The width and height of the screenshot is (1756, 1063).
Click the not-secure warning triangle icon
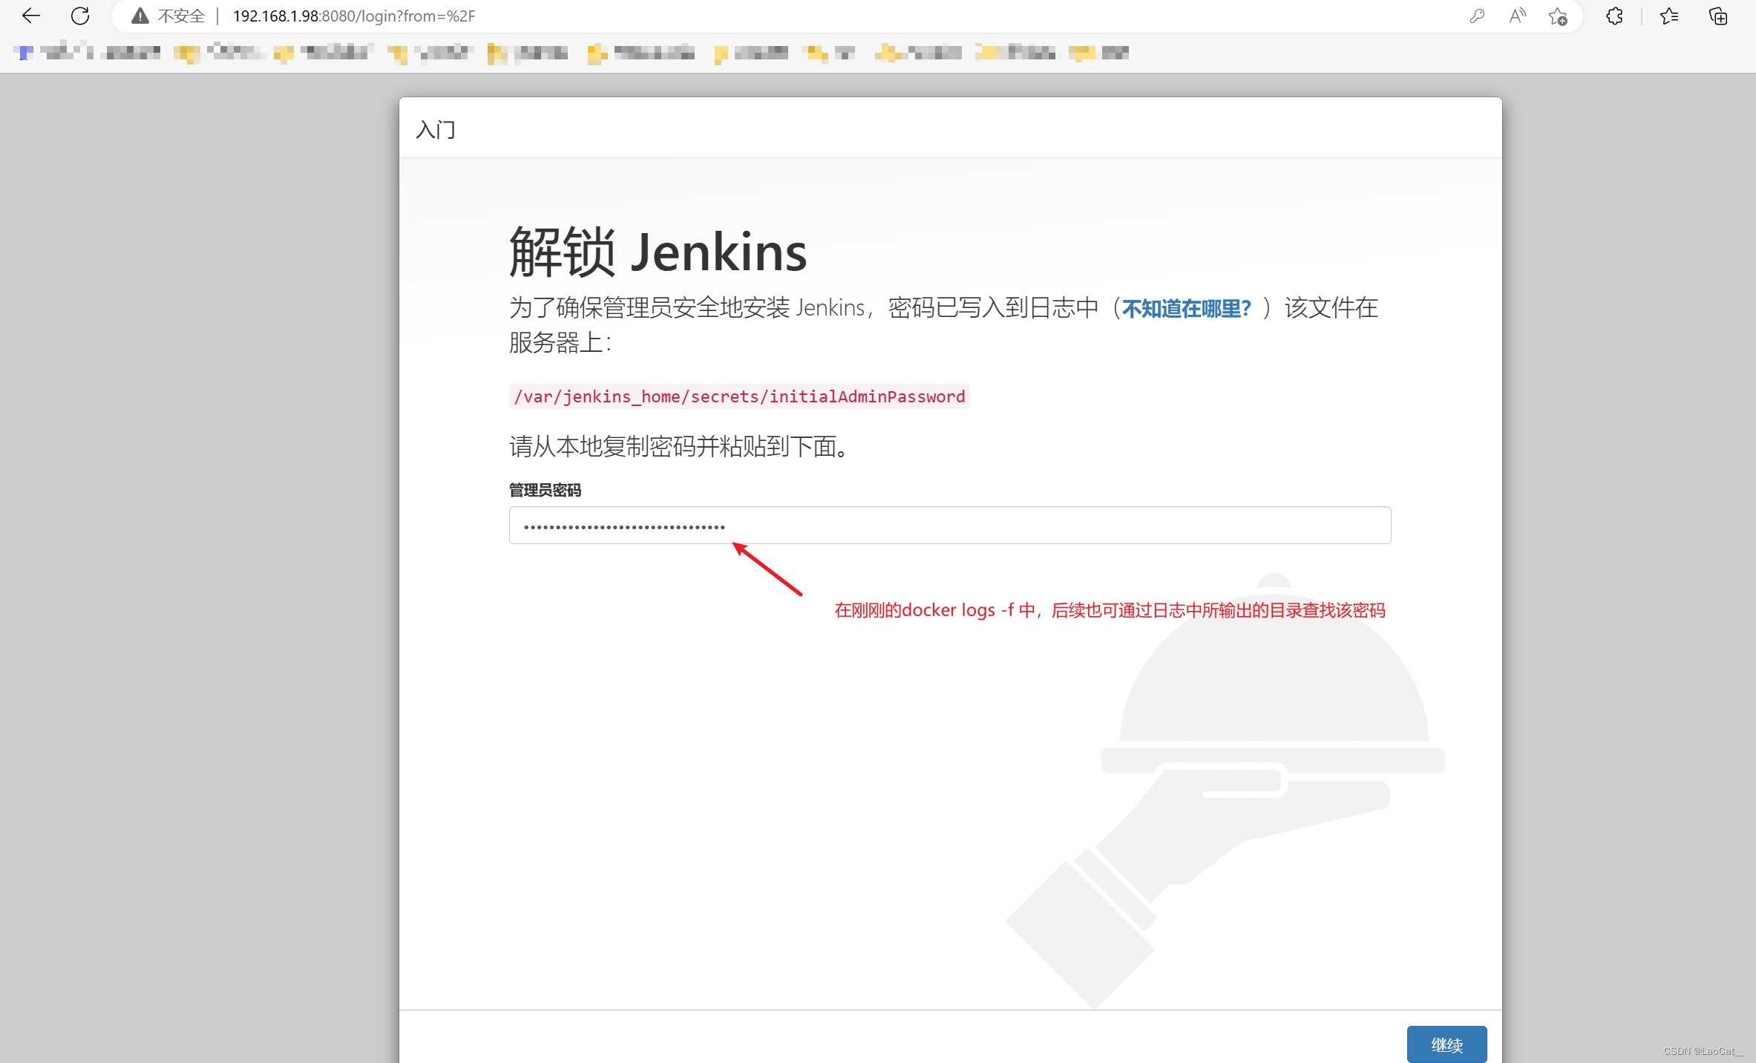tap(140, 16)
